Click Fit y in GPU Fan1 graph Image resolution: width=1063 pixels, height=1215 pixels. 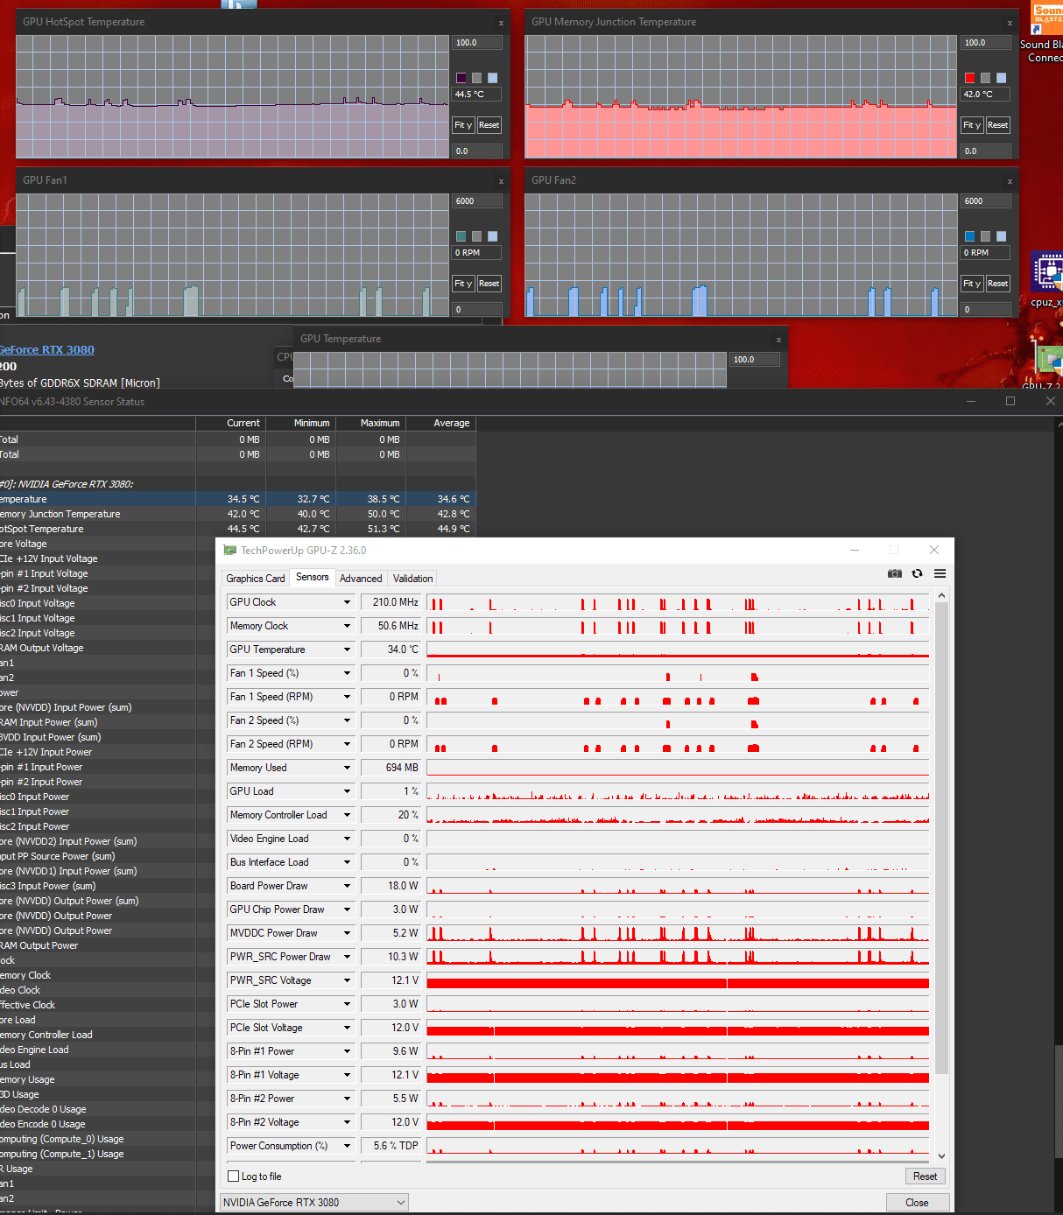coord(463,284)
